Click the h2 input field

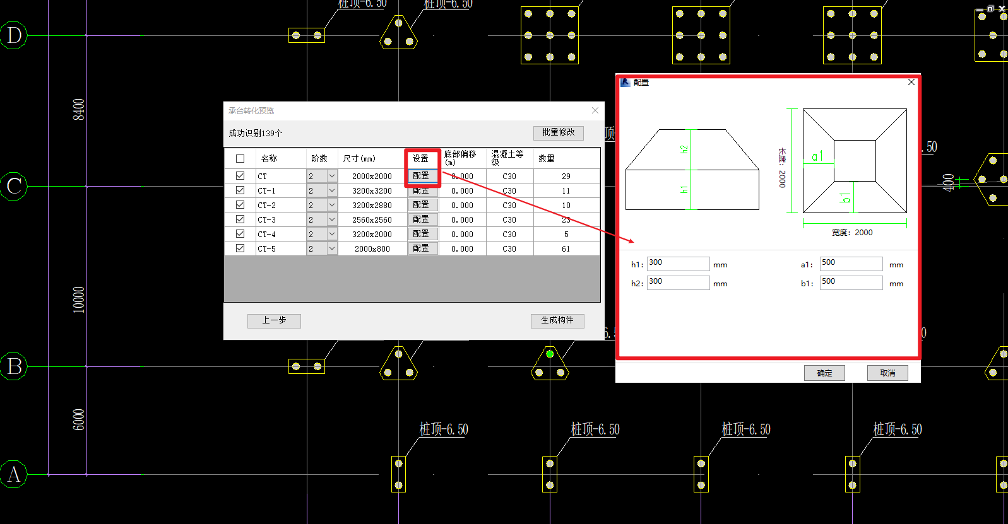click(678, 282)
